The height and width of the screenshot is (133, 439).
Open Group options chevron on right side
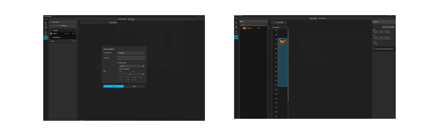pos(74,31)
